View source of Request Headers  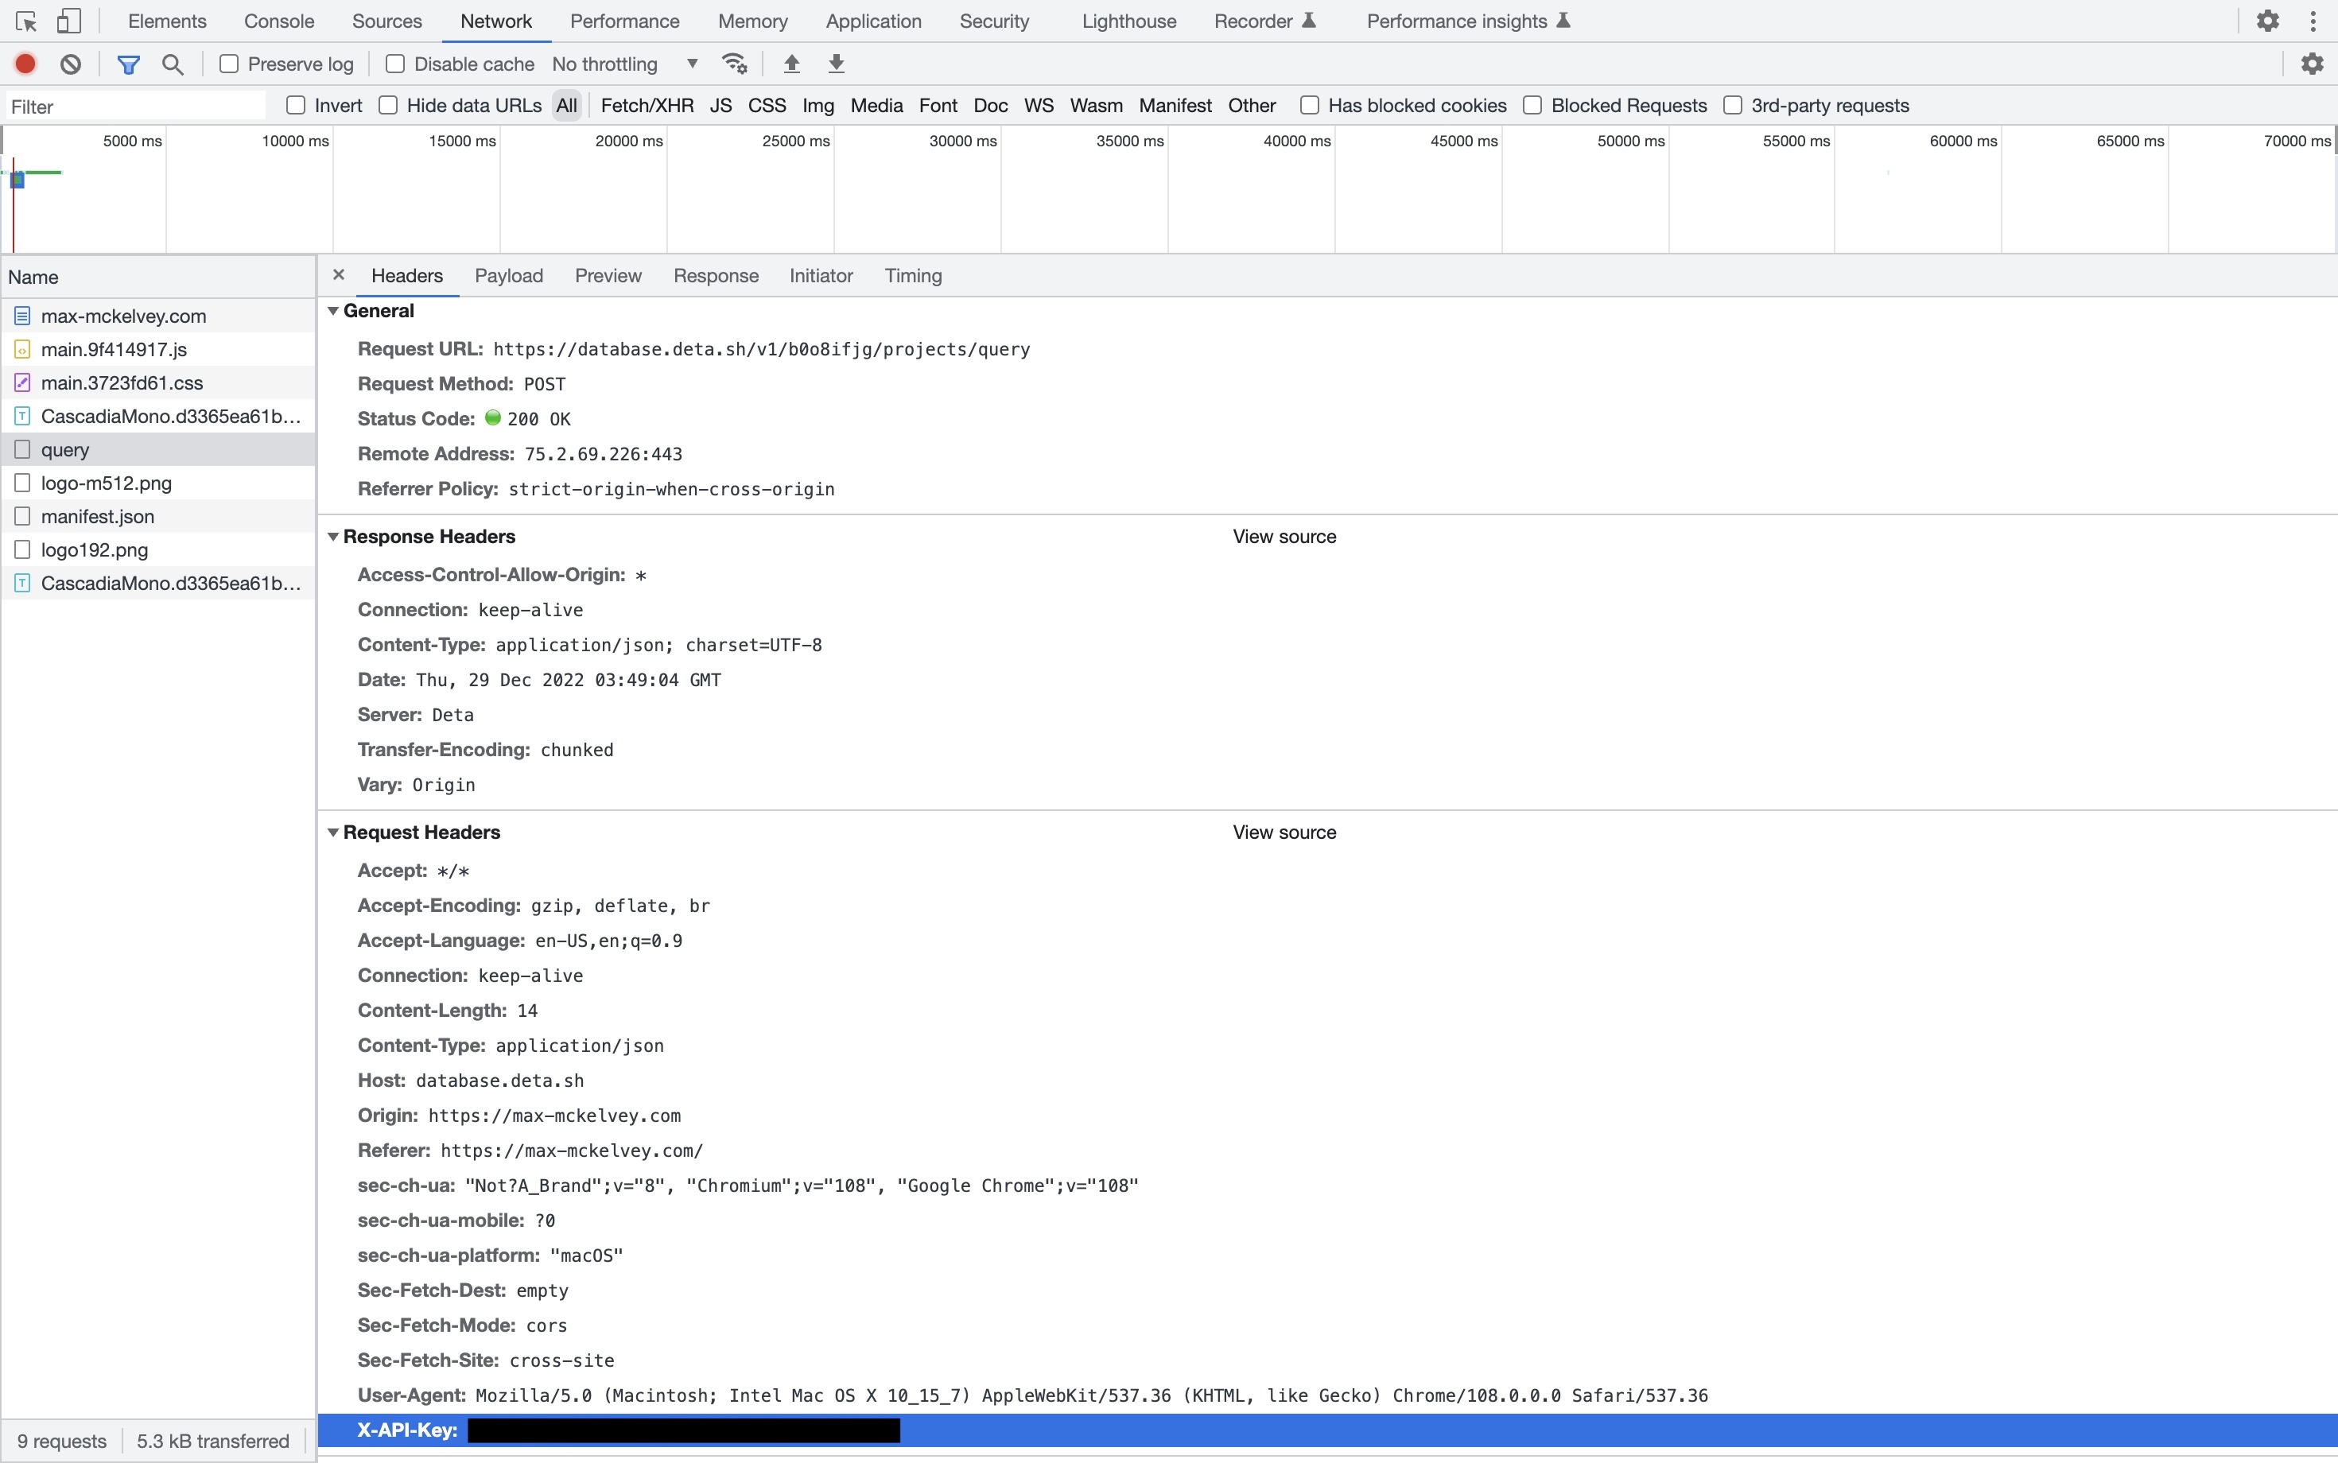tap(1284, 832)
